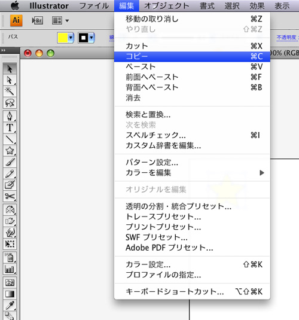299x320 pixels.
Task: Choose プロファイルの指定…
Action: (x=193, y=275)
